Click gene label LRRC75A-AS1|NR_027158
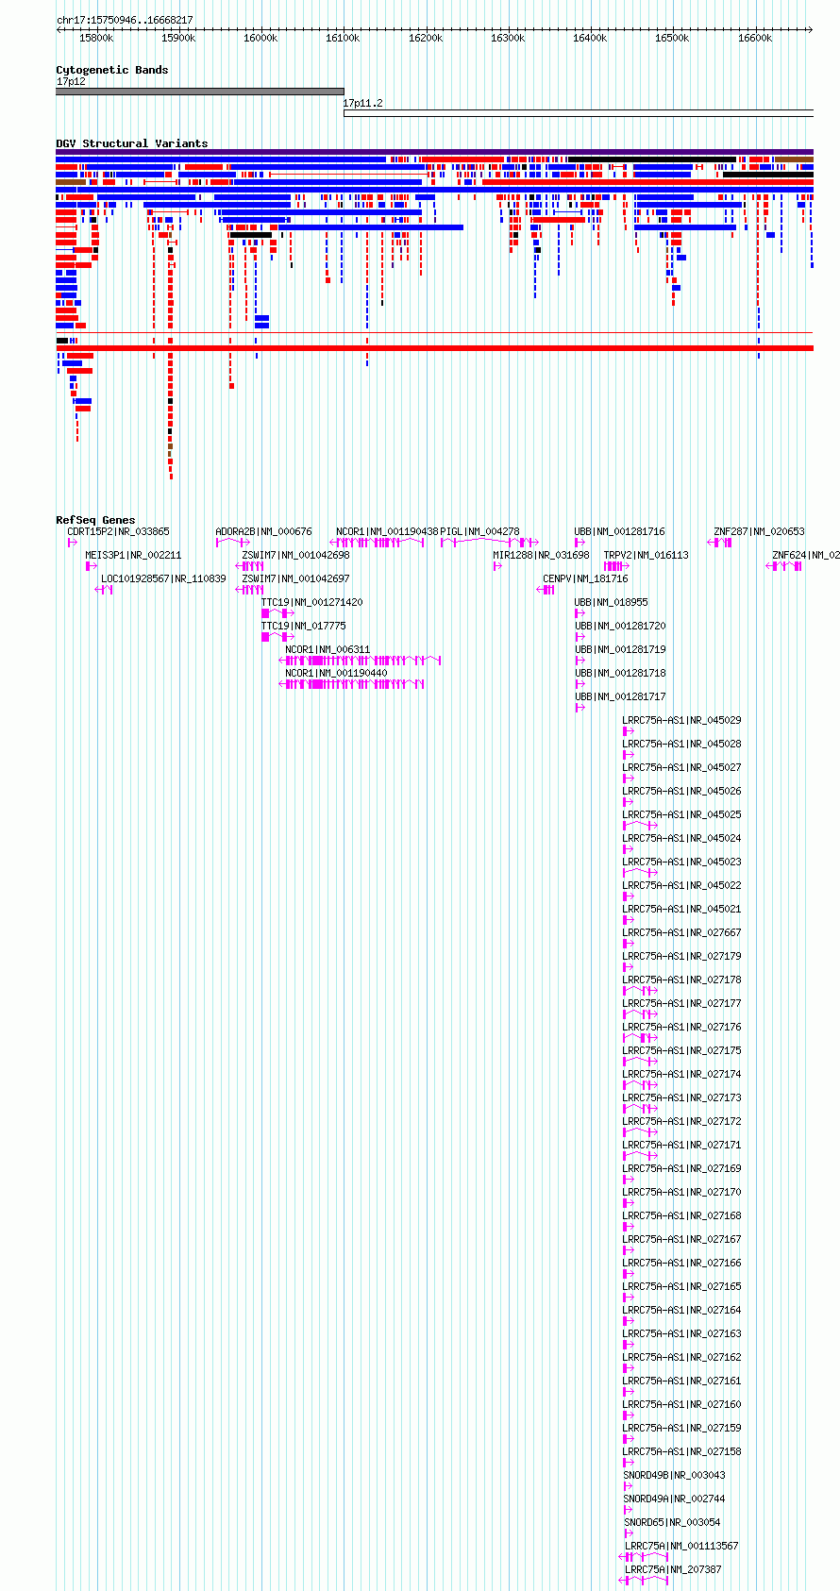840x1591 pixels. [681, 1451]
